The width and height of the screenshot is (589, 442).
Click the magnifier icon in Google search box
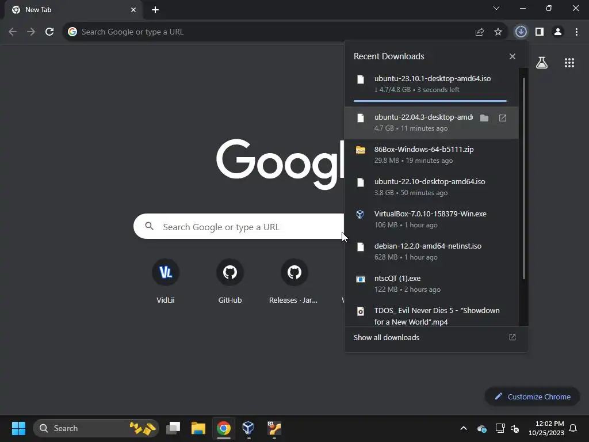pyautogui.click(x=150, y=226)
